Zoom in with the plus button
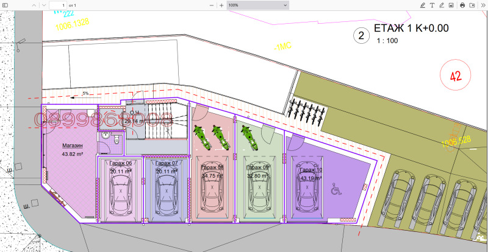Viewport: 488px width, 252px height. 221,5
